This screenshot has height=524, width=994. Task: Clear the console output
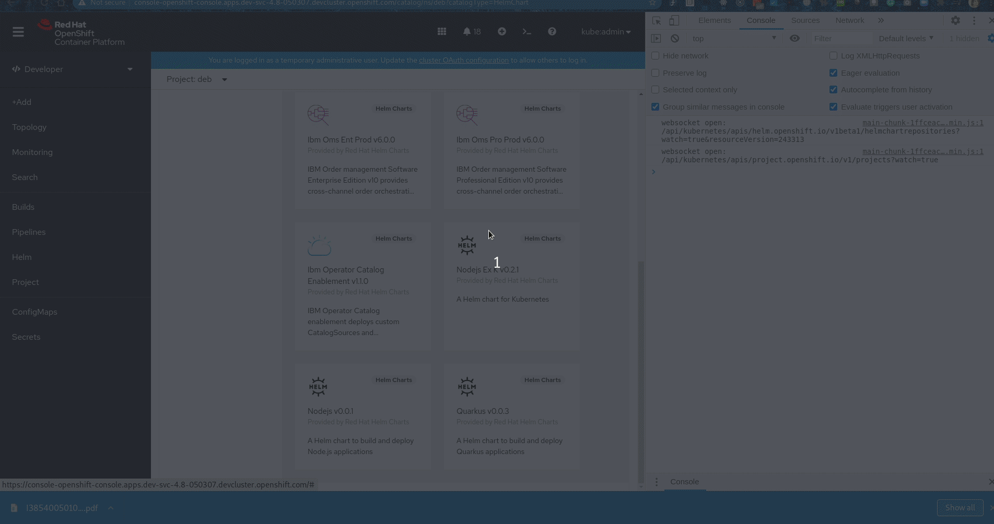pyautogui.click(x=675, y=39)
